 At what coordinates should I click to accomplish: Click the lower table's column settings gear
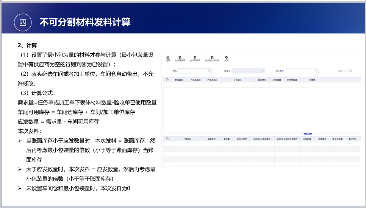click(x=167, y=139)
